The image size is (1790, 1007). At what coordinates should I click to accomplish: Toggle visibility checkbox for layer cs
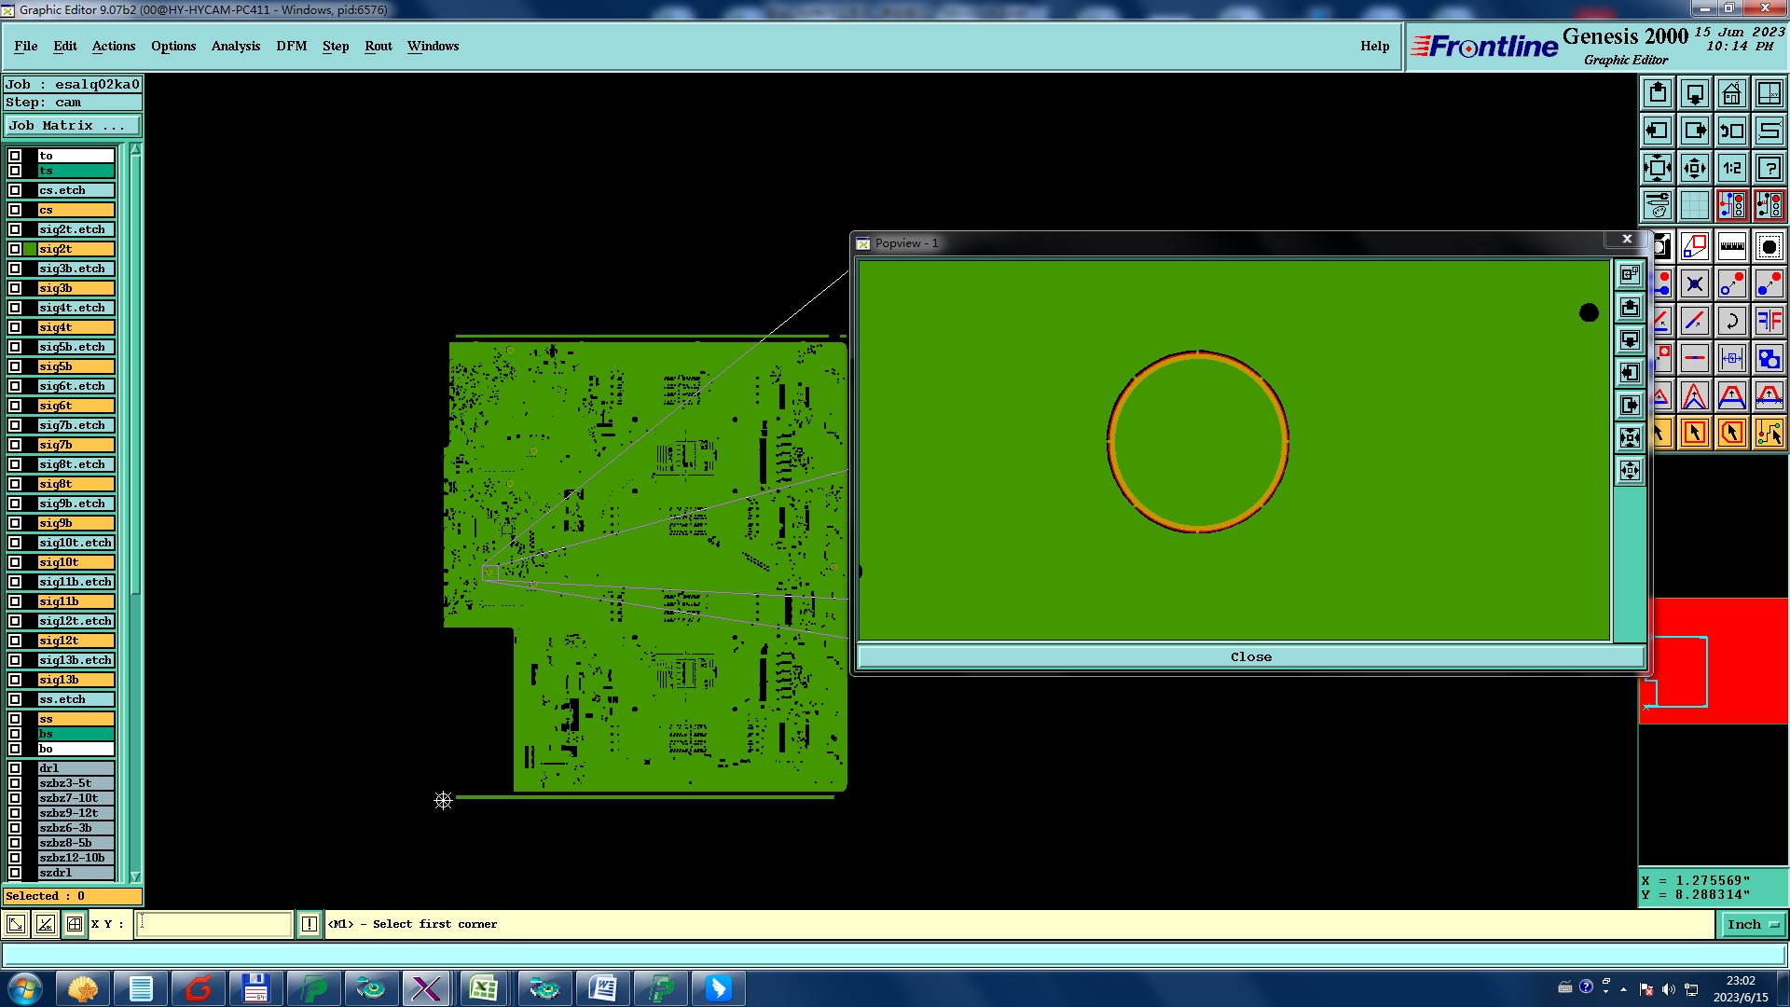point(15,210)
